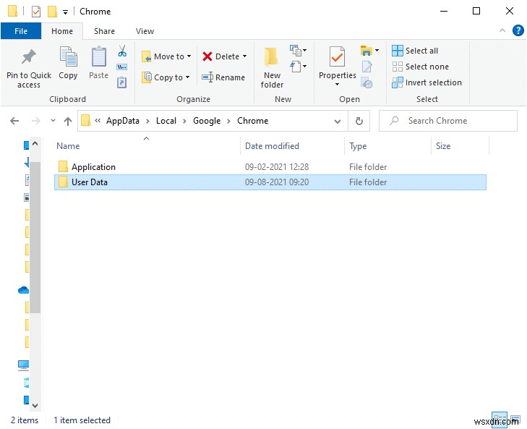Click the Copy path icon
The height and width of the screenshot is (429, 527).
click(x=121, y=67)
